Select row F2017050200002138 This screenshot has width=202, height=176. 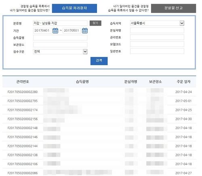99,155
